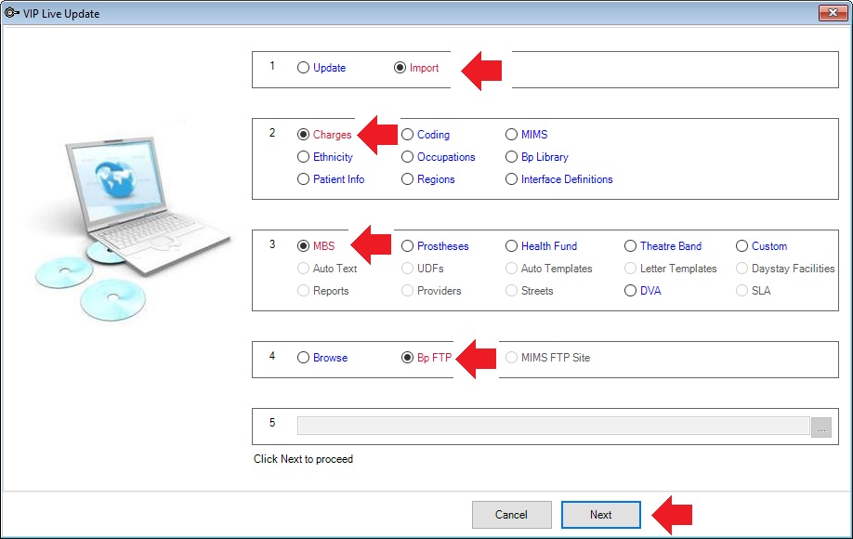Choose the Regions radio button
Viewport: 853px width, 539px height.
point(427,179)
